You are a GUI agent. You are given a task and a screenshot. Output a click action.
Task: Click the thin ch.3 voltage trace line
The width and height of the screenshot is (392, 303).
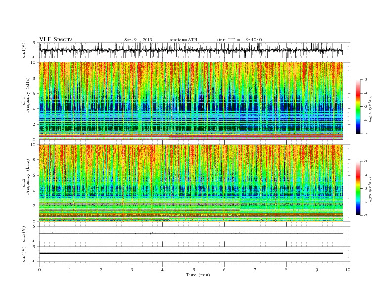191,233
